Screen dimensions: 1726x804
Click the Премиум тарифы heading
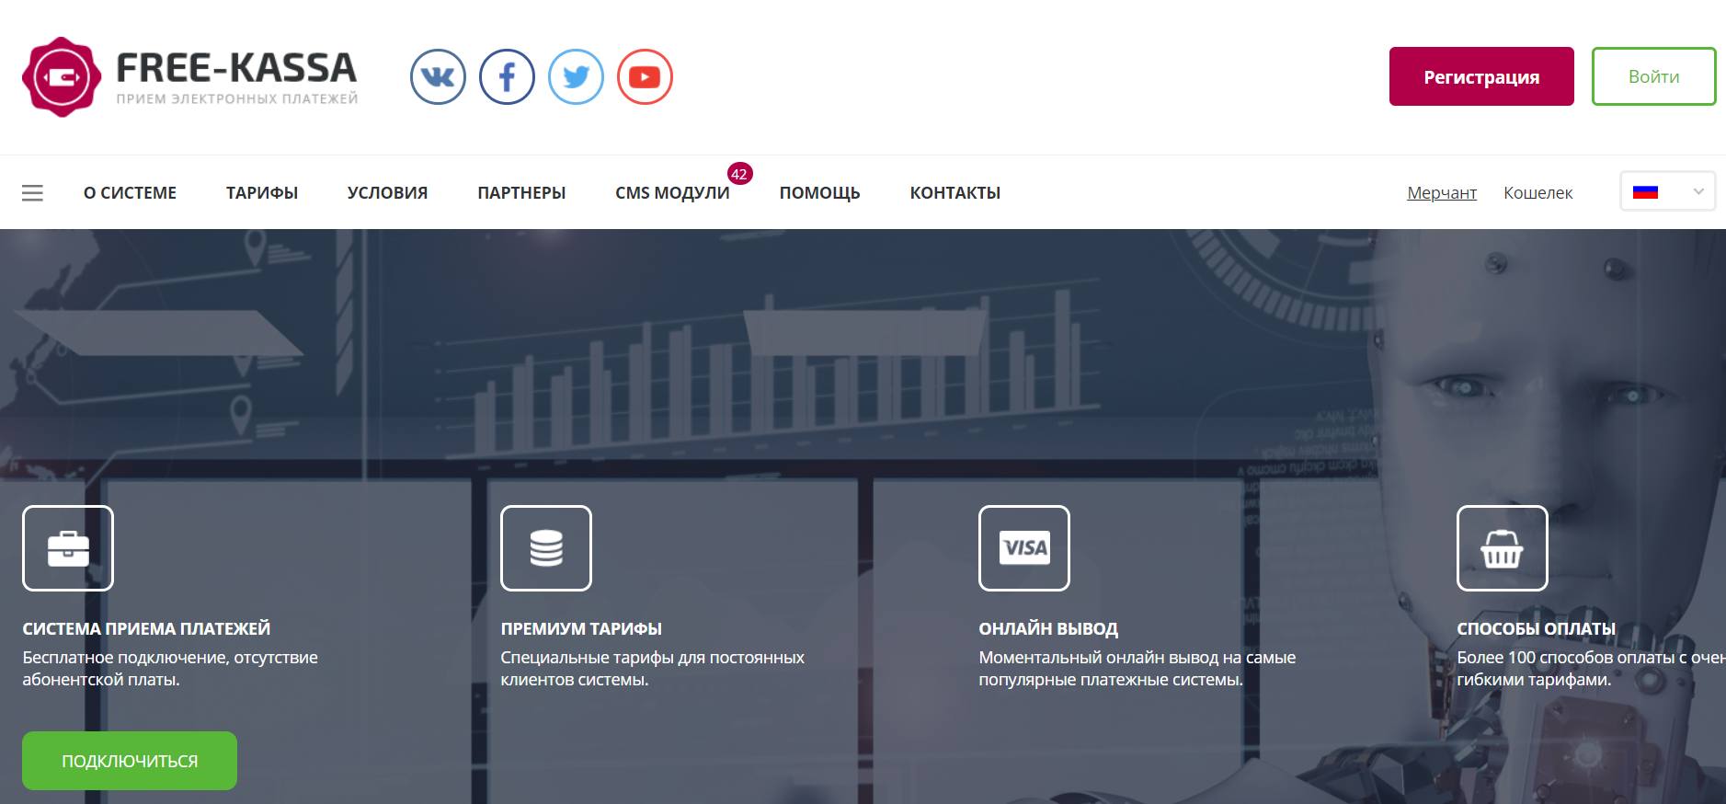(x=581, y=629)
